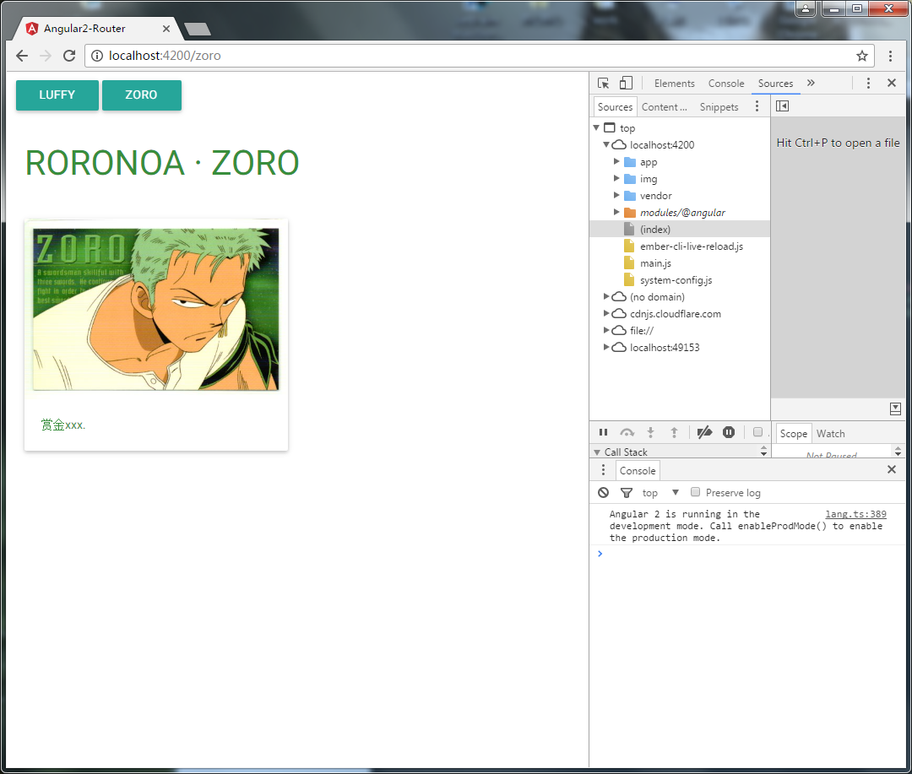Clear the console log
The width and height of the screenshot is (912, 774).
pyautogui.click(x=603, y=493)
